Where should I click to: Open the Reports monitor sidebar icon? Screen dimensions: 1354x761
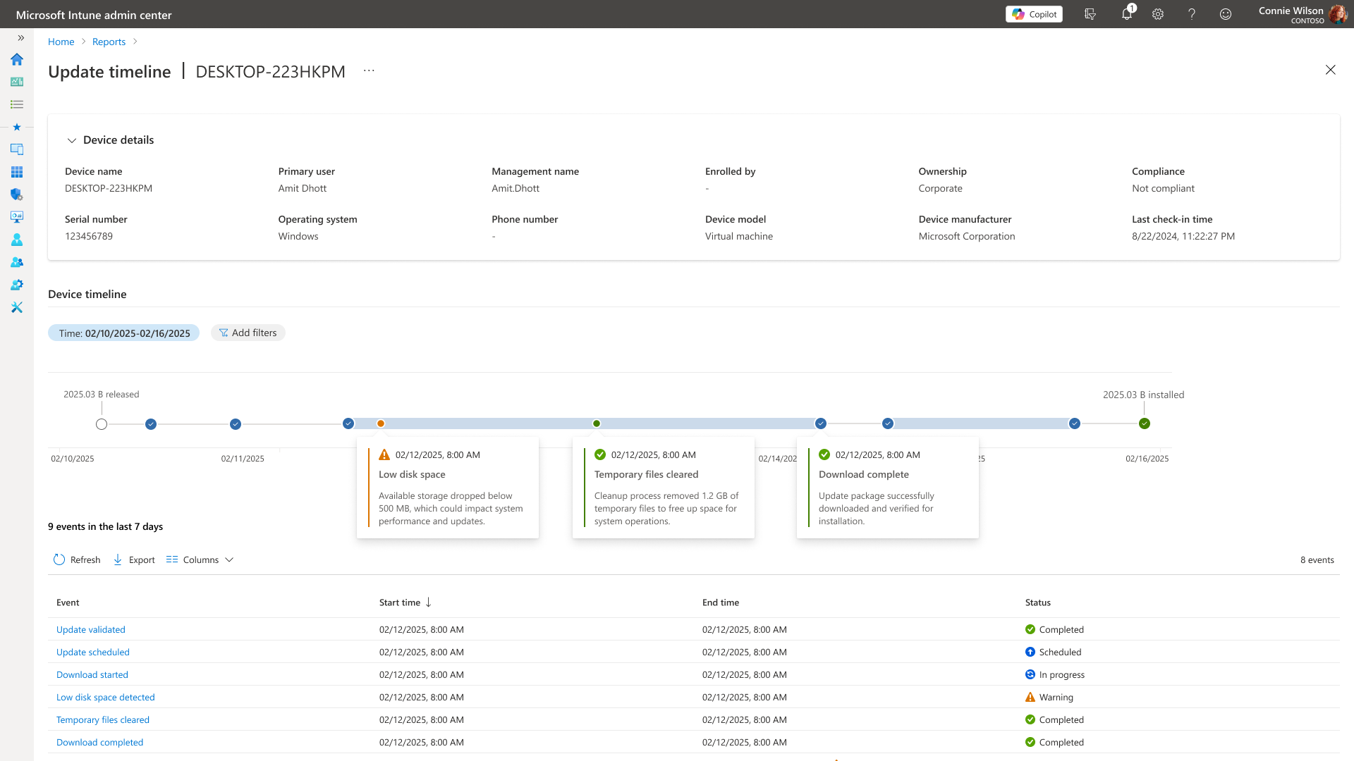tap(17, 217)
